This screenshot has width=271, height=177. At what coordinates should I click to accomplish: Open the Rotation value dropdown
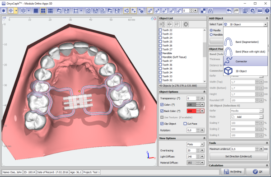[x=202, y=130]
